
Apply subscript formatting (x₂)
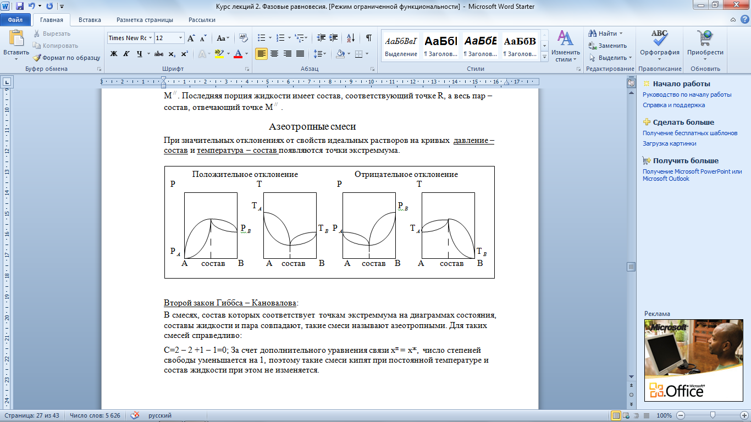click(172, 54)
